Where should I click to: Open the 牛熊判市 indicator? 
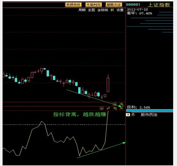94,4
